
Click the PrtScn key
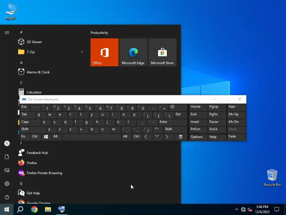coord(198,129)
